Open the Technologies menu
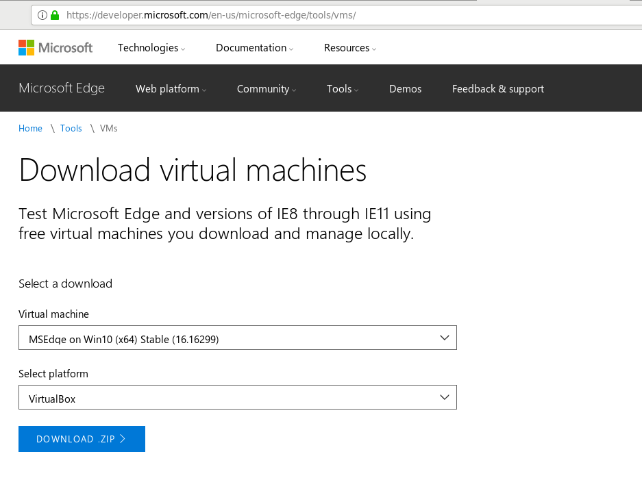The width and height of the screenshot is (642, 478). pyautogui.click(x=151, y=48)
